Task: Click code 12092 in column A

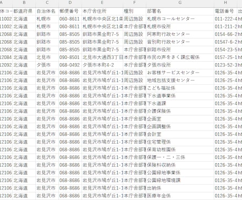Action: 6,65
